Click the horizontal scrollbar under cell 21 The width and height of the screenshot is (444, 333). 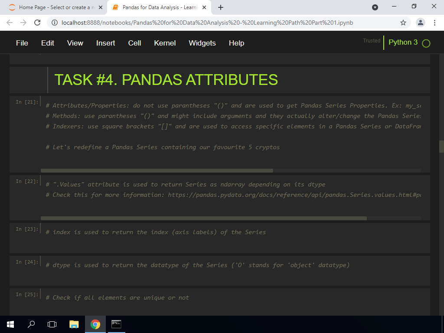click(156, 170)
